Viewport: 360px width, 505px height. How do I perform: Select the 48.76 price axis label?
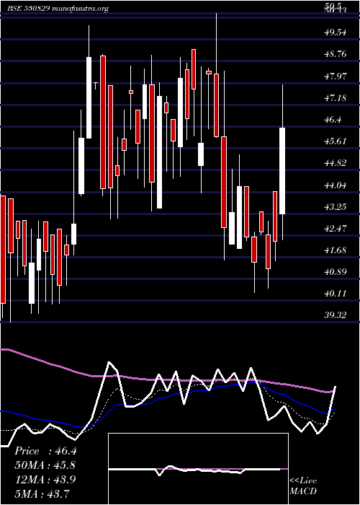coord(336,54)
